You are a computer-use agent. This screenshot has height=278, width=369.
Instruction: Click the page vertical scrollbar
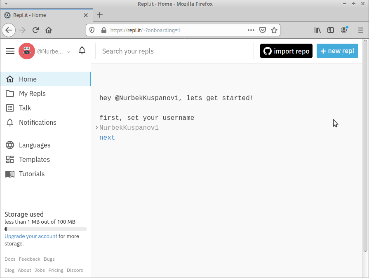pos(365,146)
